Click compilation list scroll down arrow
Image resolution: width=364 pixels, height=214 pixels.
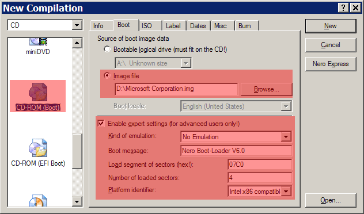(77, 201)
